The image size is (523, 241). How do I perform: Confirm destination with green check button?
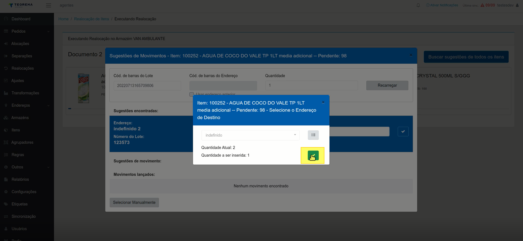pos(313,156)
